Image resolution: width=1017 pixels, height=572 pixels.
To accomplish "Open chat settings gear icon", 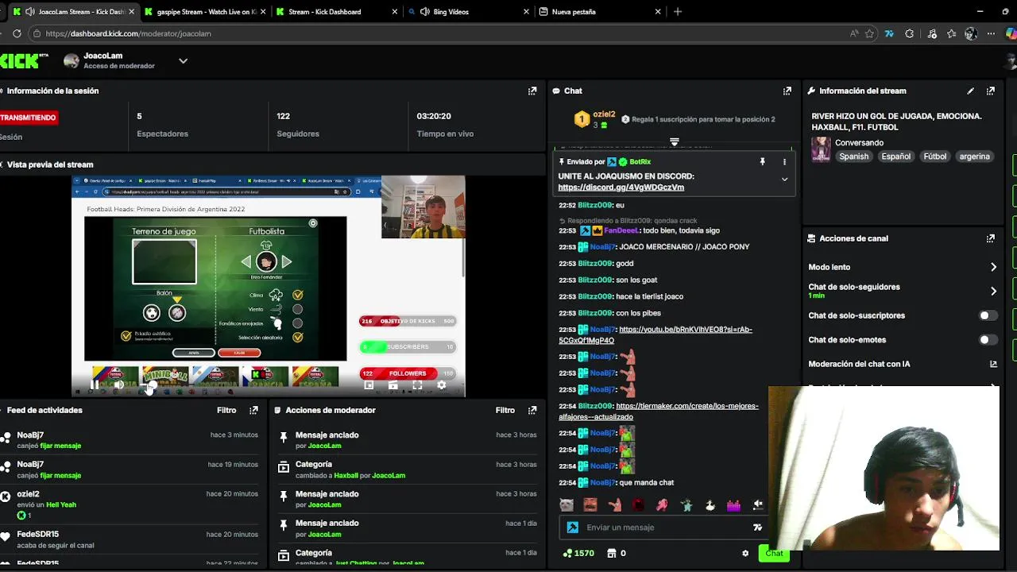I will [x=745, y=553].
